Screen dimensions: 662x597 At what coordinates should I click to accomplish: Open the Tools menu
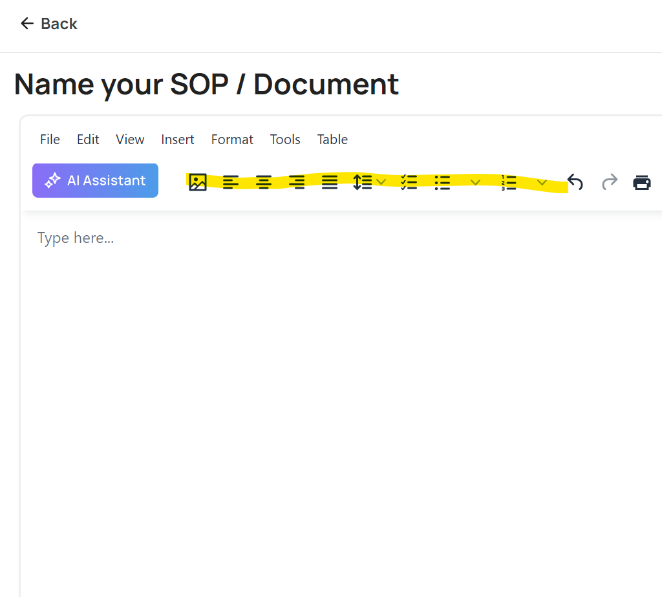[285, 139]
